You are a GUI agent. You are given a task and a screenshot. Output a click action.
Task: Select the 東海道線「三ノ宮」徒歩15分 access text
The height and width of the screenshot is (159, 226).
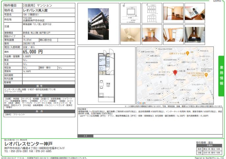[37, 24]
